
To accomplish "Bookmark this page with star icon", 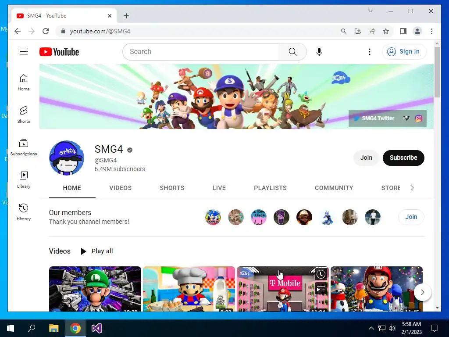I will tap(386, 31).
